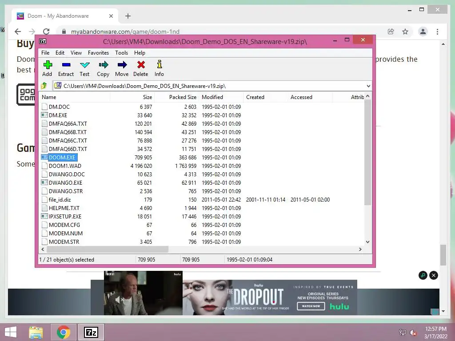Select the IPXSETUP.EXE file
455x341 pixels.
[65, 216]
